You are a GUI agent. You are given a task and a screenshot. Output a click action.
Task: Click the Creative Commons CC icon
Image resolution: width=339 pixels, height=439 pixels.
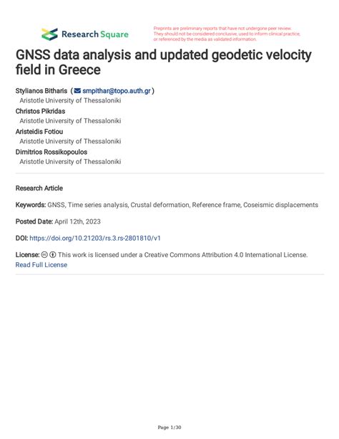click(x=44, y=255)
